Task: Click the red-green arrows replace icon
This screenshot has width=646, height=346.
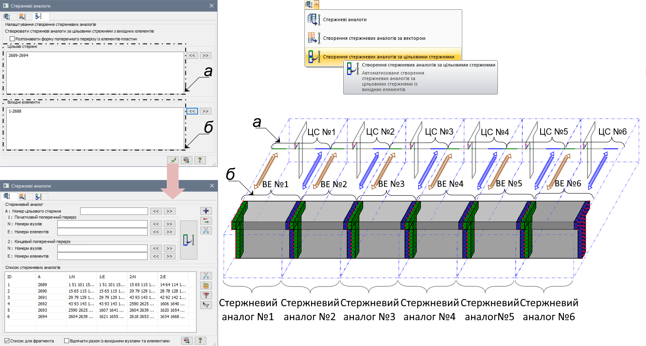Action: (x=206, y=221)
